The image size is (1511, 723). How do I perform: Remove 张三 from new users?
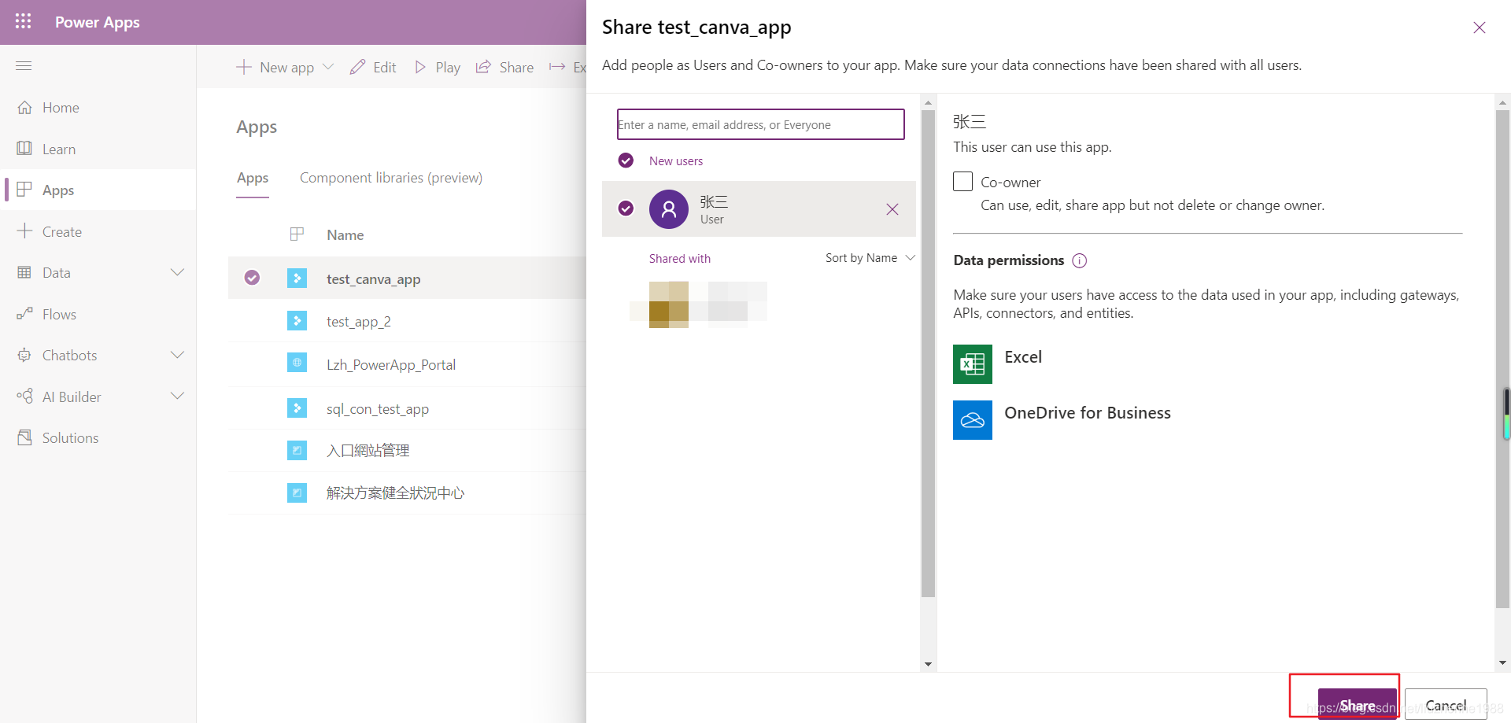(892, 209)
